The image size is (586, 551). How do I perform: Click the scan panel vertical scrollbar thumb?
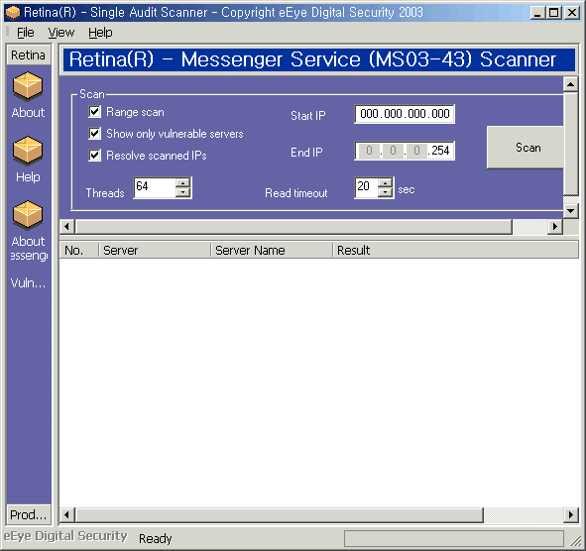tap(571, 144)
